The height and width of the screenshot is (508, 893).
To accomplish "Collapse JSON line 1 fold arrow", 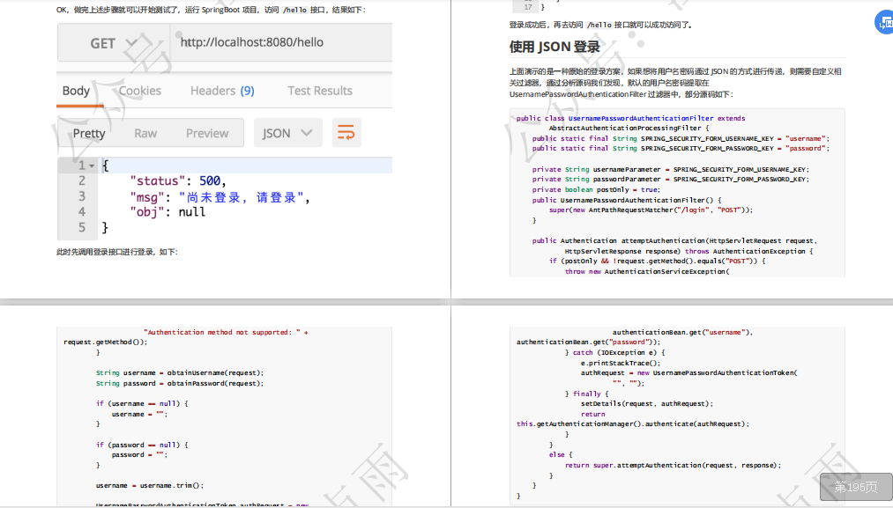I will 92,166.
